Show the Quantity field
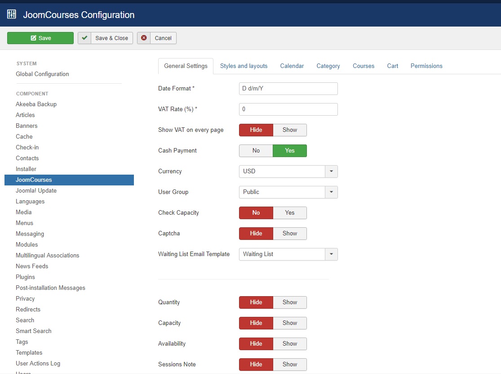The width and height of the screenshot is (501, 374). [x=289, y=302]
